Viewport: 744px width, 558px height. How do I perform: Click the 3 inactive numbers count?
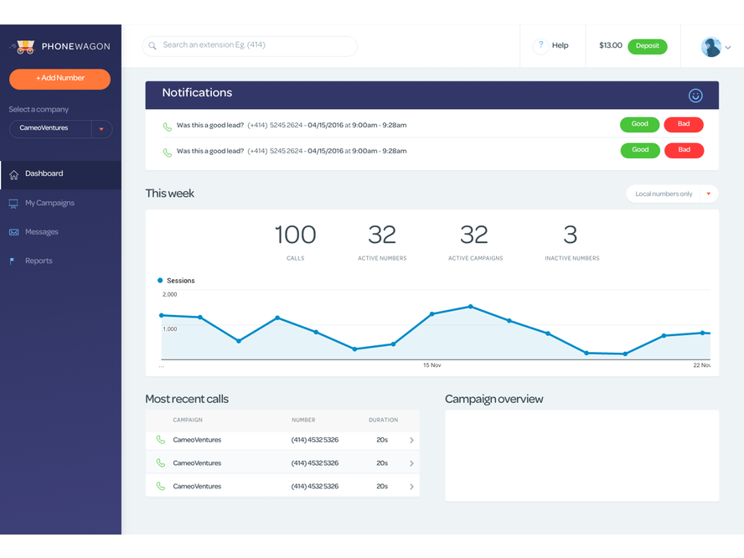click(x=571, y=235)
